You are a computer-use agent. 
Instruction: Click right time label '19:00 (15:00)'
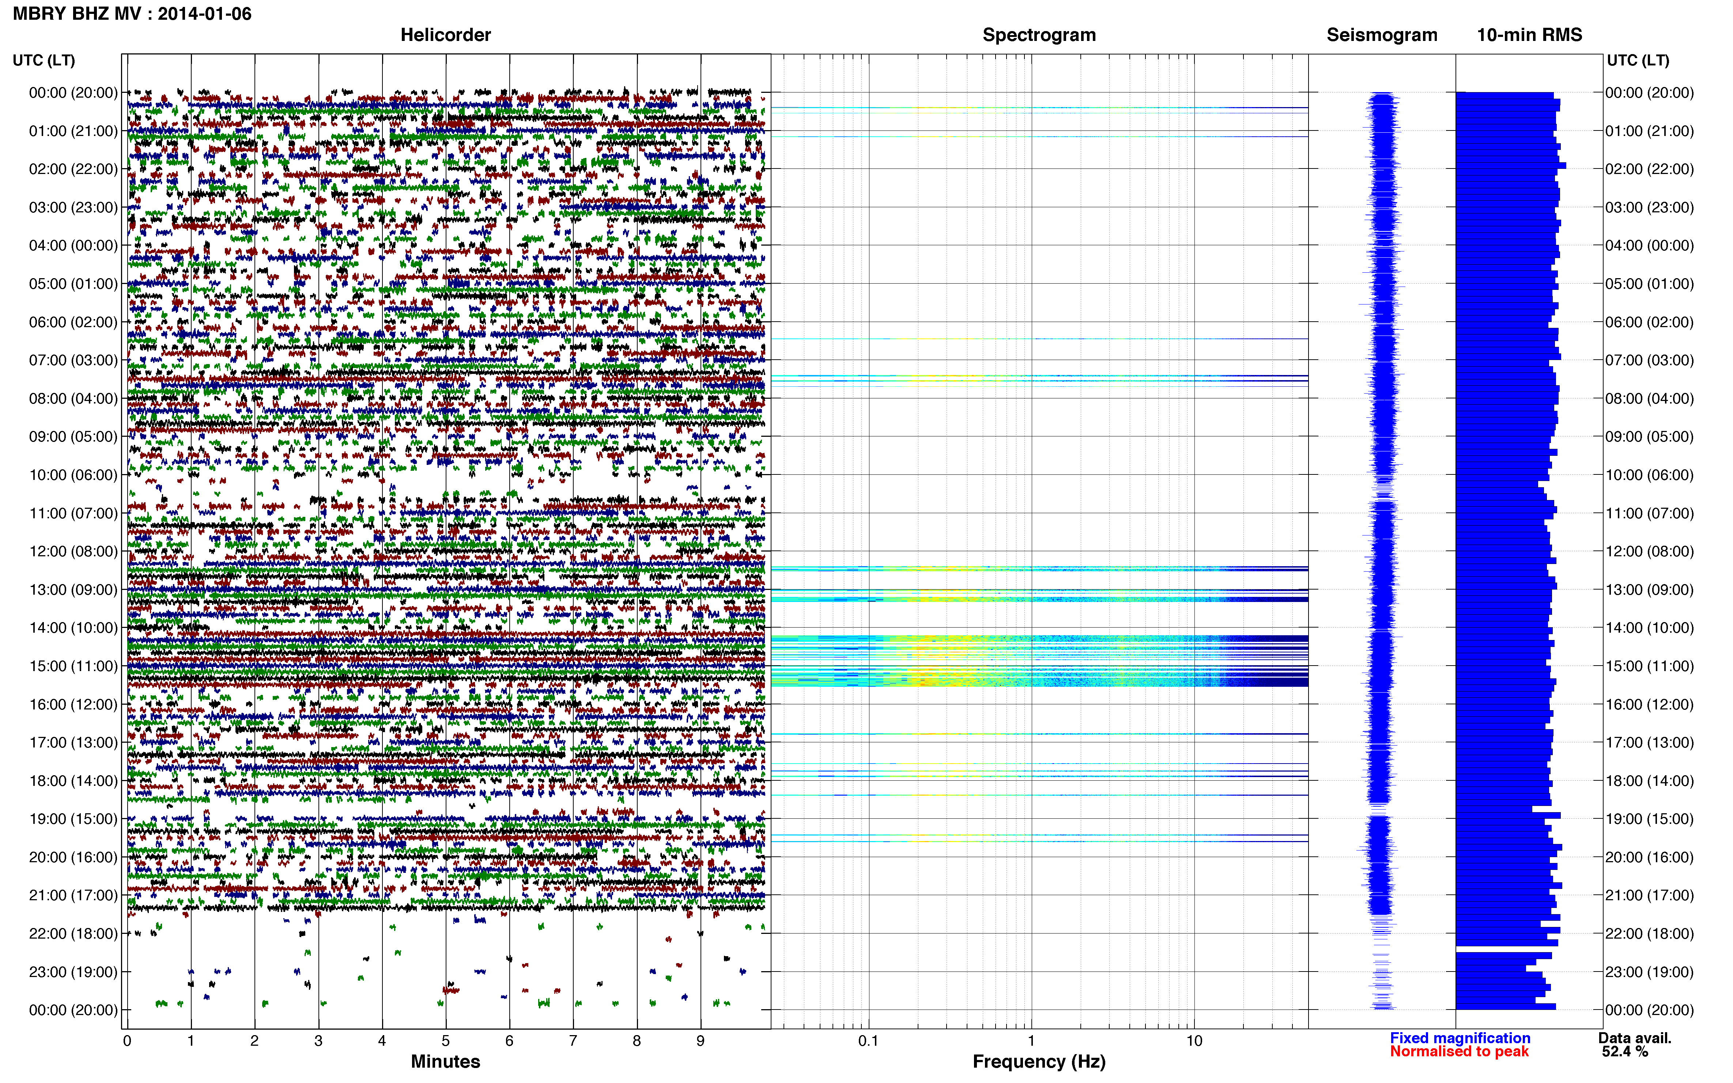pos(1649,819)
